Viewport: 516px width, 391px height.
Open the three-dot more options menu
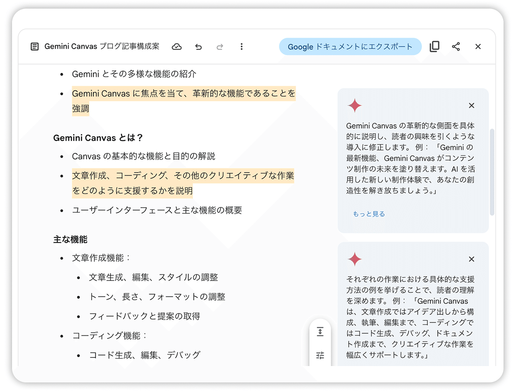pos(241,46)
